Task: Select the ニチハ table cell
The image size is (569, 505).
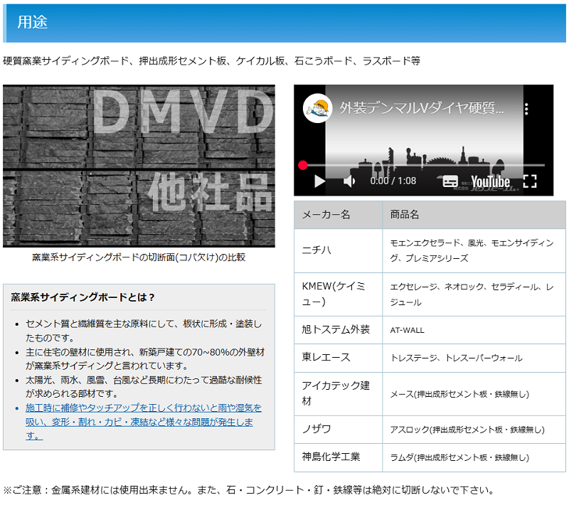Action: click(339, 250)
